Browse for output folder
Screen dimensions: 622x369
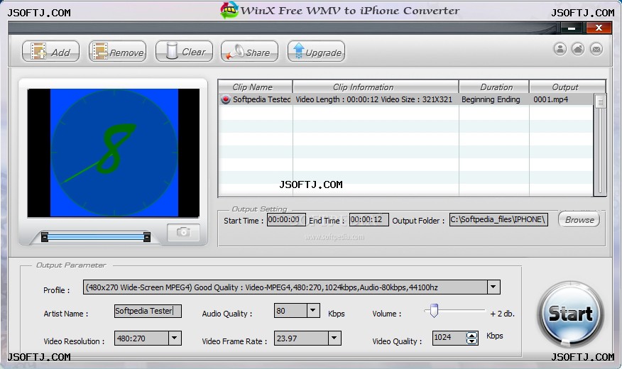[x=579, y=219]
